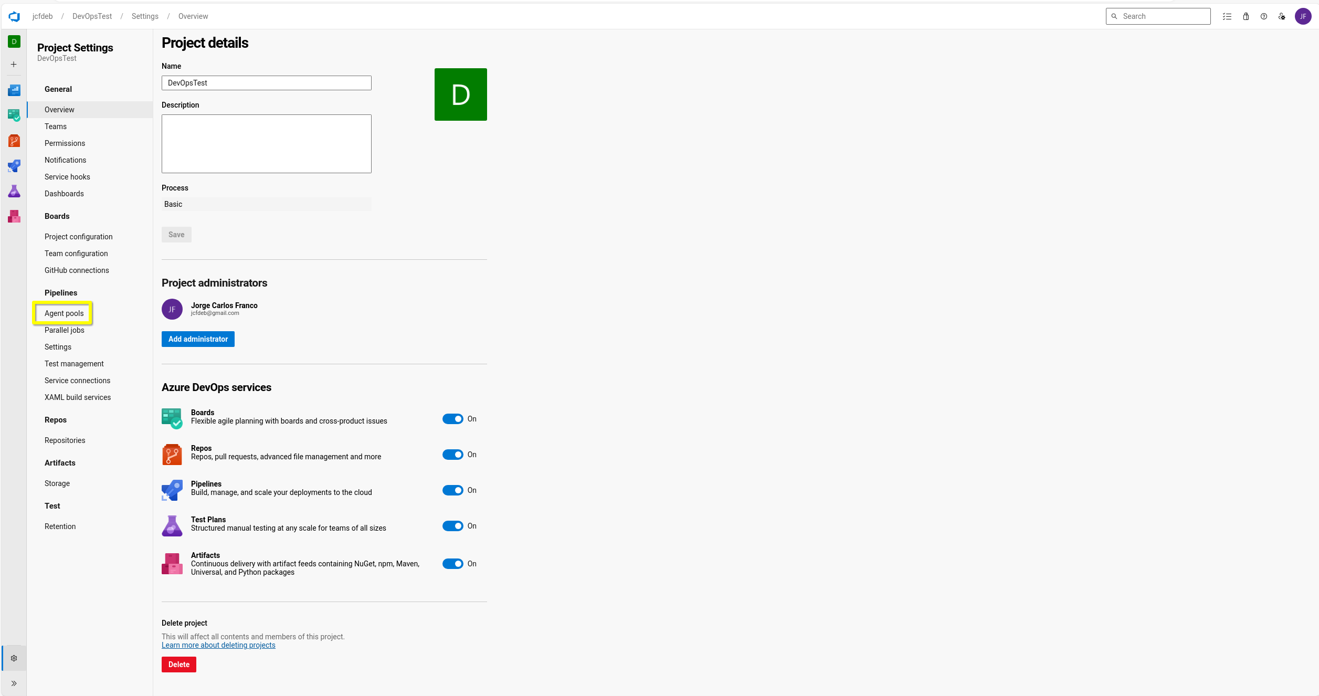Click the red Delete project button
The width and height of the screenshot is (1319, 696).
[x=179, y=665]
